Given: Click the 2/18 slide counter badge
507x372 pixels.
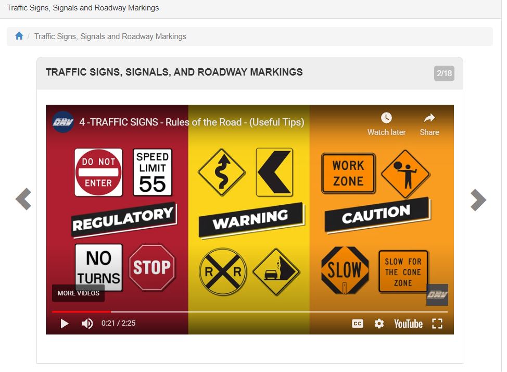Looking at the screenshot, I should 444,73.
